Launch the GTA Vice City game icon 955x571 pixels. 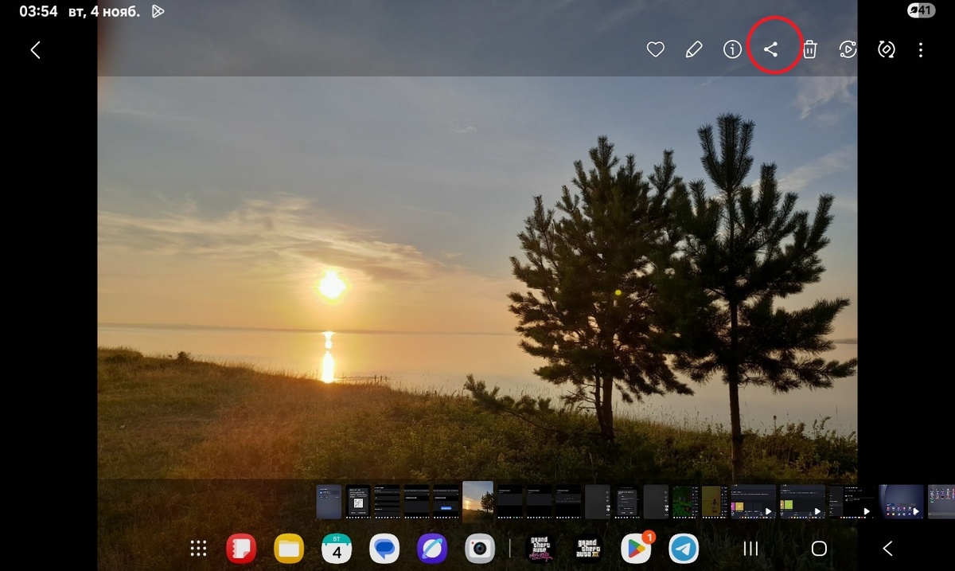tap(541, 548)
